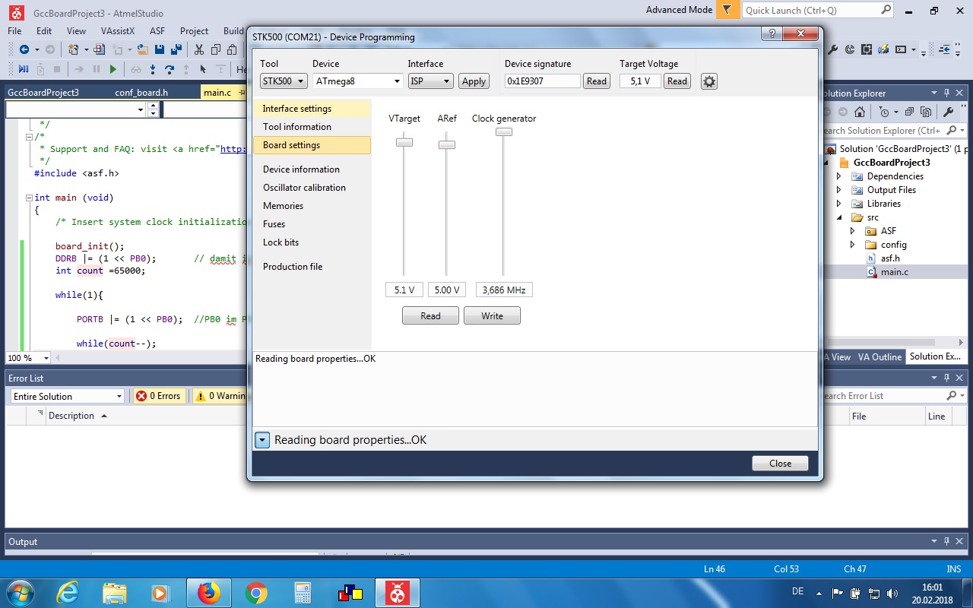Click the Open File folder icon
Image resolution: width=973 pixels, height=608 pixels.
[x=142, y=49]
